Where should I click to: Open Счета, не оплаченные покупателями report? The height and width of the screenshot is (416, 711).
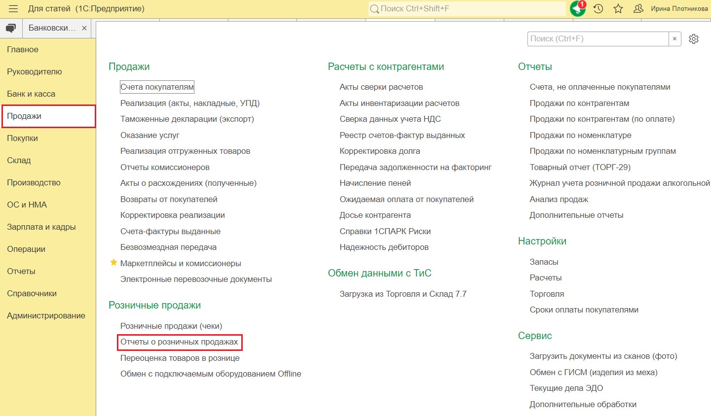click(x=600, y=87)
